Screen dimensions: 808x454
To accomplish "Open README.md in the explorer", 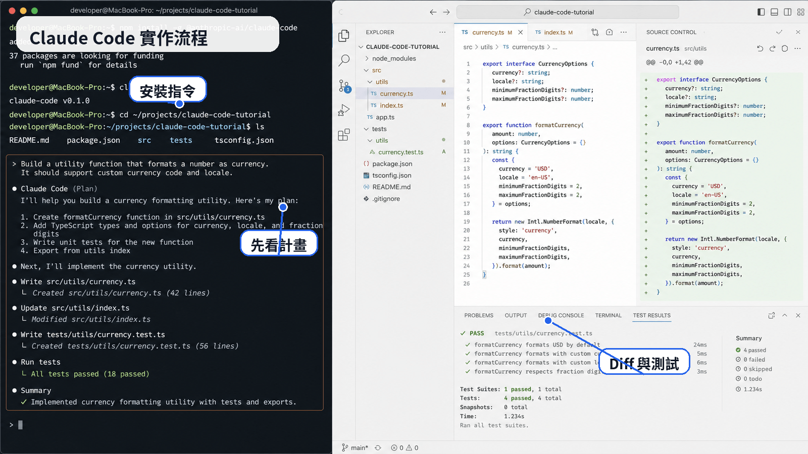I will 391,187.
